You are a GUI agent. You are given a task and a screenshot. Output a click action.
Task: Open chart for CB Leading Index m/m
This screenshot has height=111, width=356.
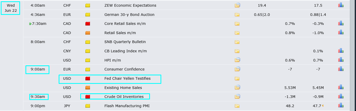point(341,51)
